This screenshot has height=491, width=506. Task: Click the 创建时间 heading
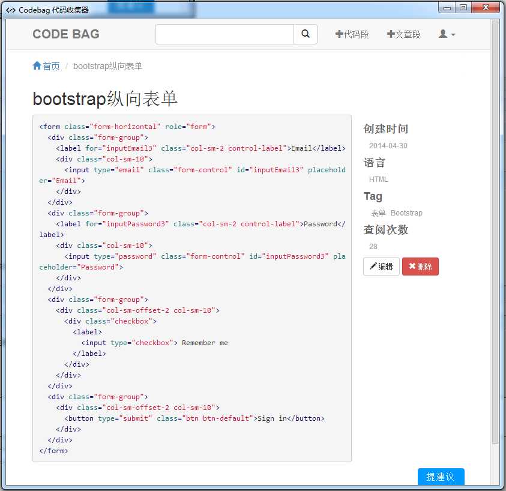click(385, 129)
